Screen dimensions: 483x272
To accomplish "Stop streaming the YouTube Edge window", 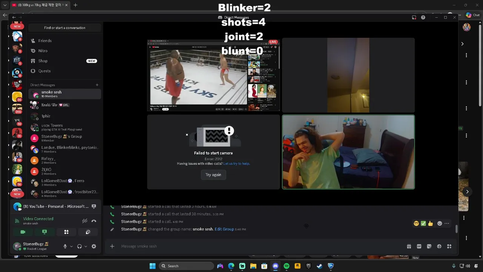I will pyautogui.click(x=94, y=206).
